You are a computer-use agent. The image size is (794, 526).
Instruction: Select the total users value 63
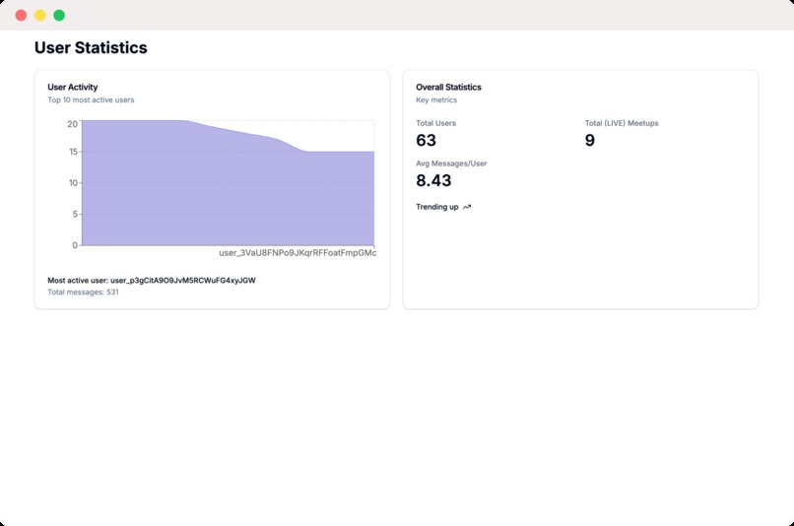coord(426,140)
